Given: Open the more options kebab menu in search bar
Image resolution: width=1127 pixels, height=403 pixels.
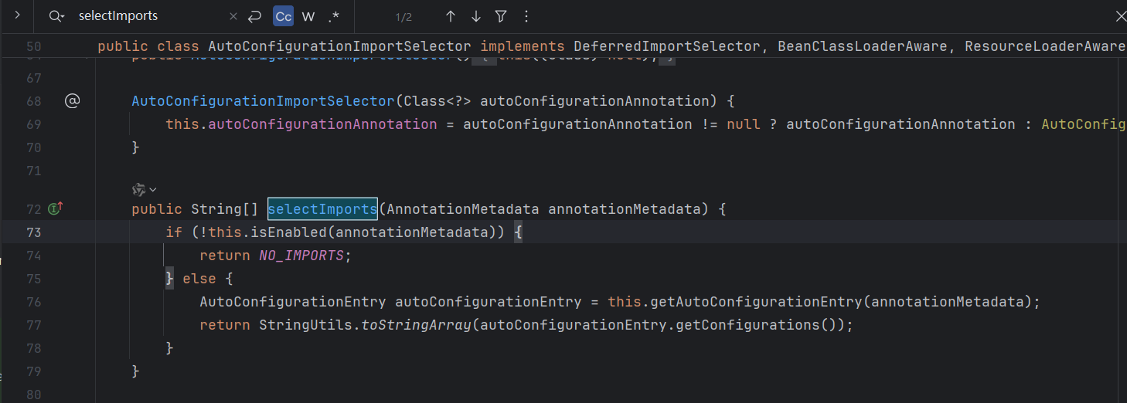Looking at the screenshot, I should click(526, 16).
